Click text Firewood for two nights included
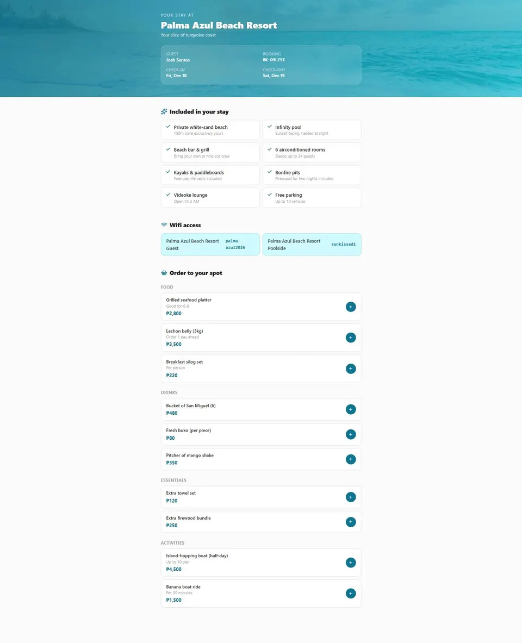This screenshot has width=522, height=643. (304, 179)
